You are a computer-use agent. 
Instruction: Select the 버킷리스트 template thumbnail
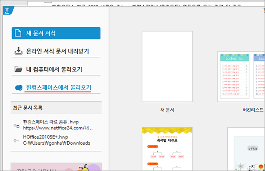[241, 77]
